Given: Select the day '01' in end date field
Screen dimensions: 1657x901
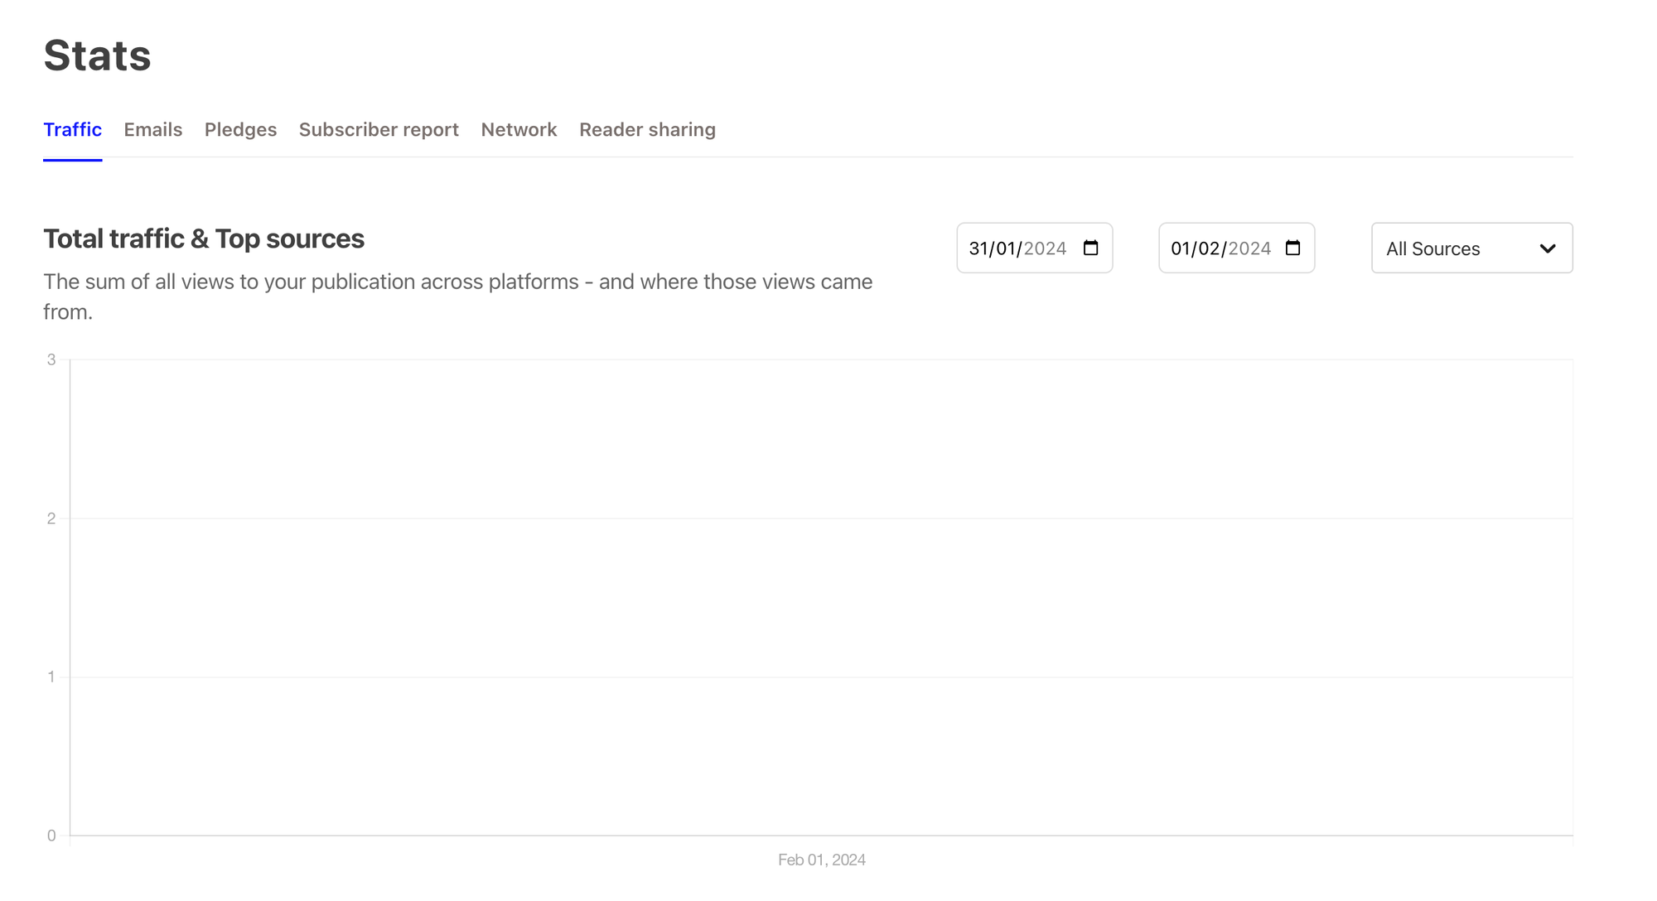Looking at the screenshot, I should coord(1181,248).
